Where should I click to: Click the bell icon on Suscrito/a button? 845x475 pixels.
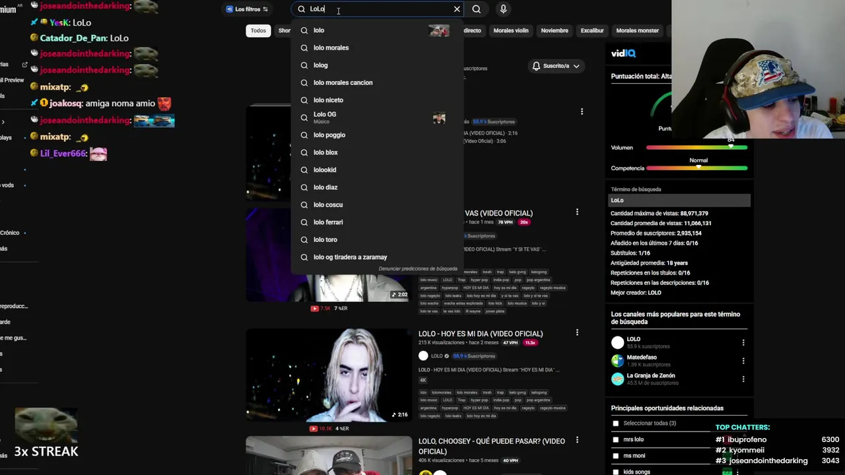click(536, 66)
